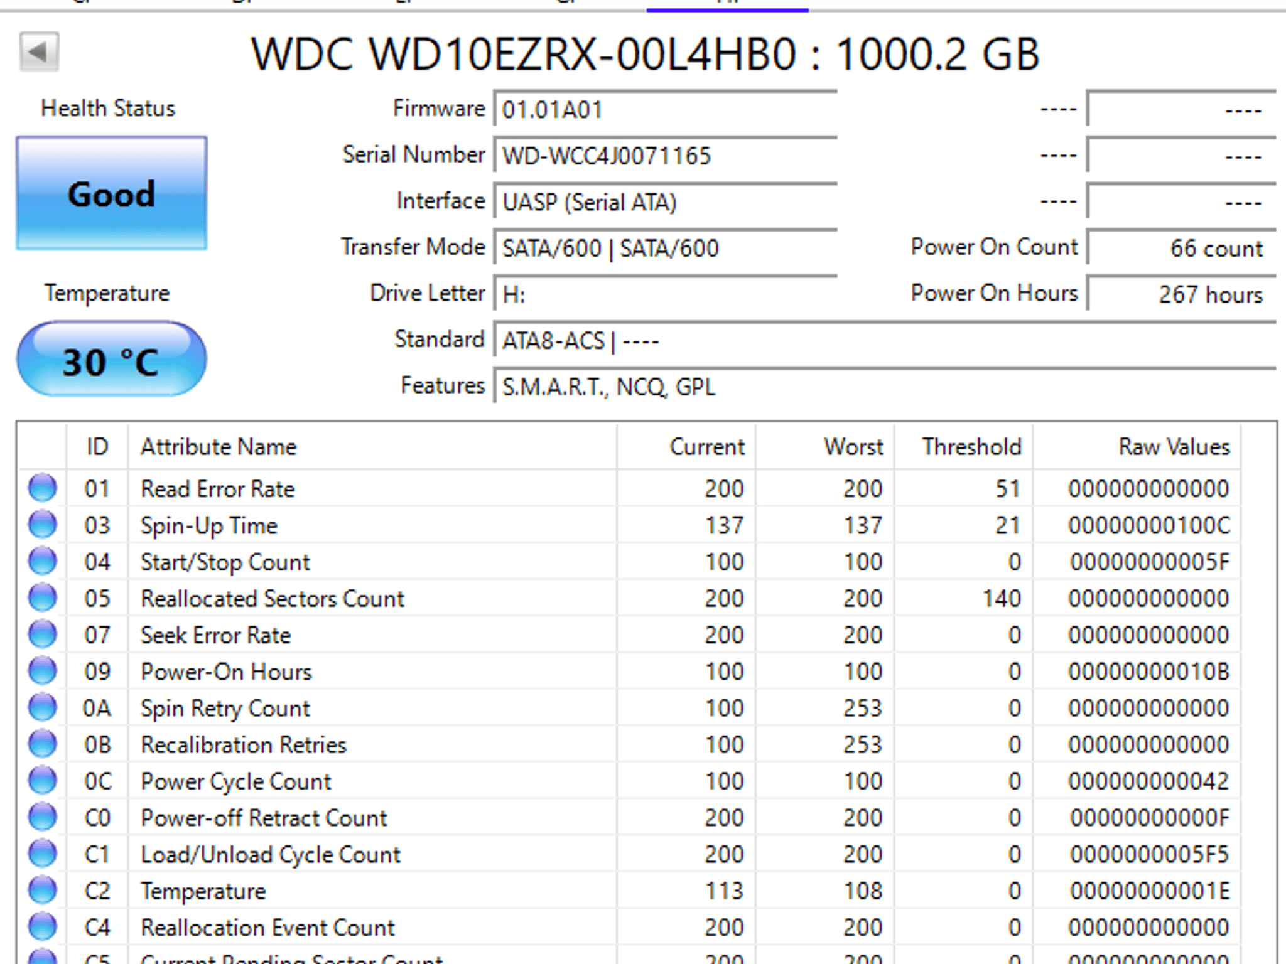The height and width of the screenshot is (964, 1286).
Task: Click the Worst column header
Action: pyautogui.click(x=825, y=447)
